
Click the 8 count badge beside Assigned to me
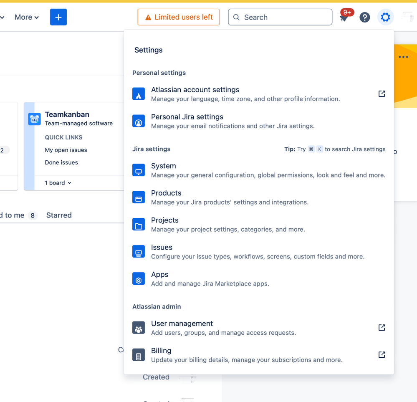coord(33,215)
